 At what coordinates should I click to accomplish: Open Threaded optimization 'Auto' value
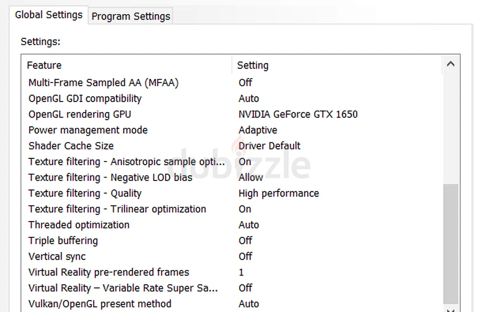click(x=249, y=225)
